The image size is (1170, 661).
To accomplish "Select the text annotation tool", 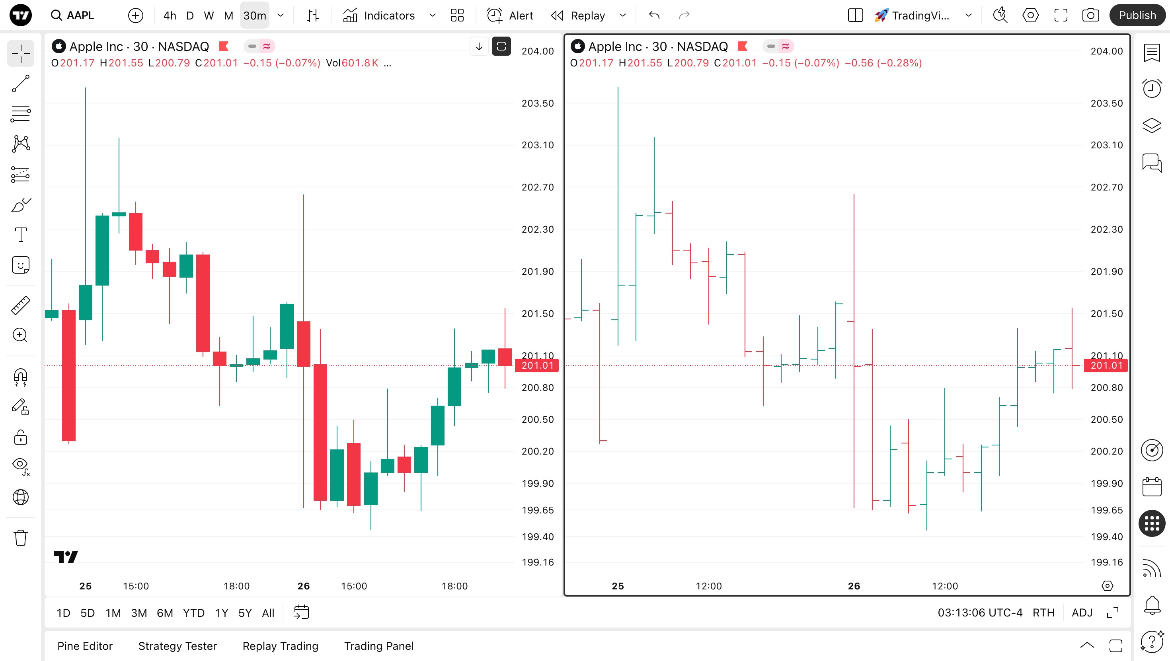I will [20, 235].
